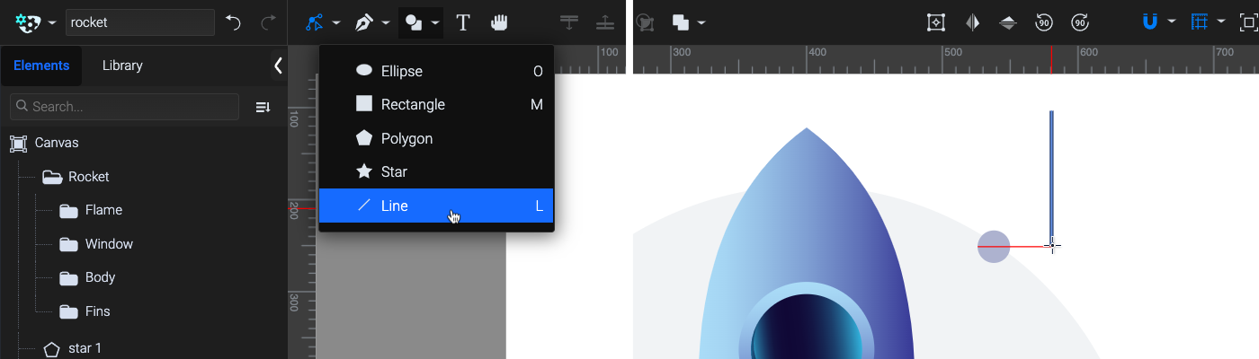Rotate 90 degrees counterclockwise
Viewport: 1259px width, 359px height.
[1044, 22]
